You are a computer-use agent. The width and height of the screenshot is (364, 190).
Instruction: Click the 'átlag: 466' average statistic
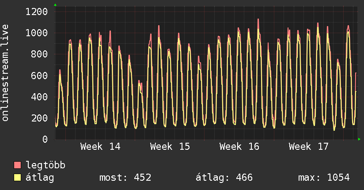(224, 178)
